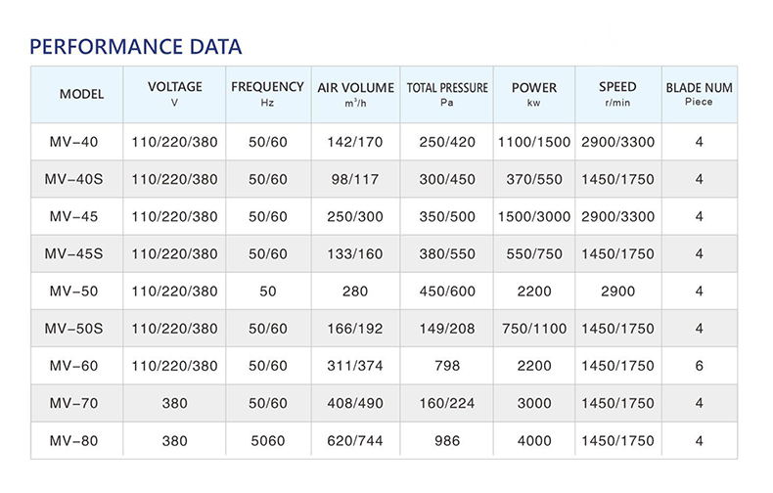The height and width of the screenshot is (493, 773).
Task: Click the 142/170 air volume value
Action: [x=356, y=142]
